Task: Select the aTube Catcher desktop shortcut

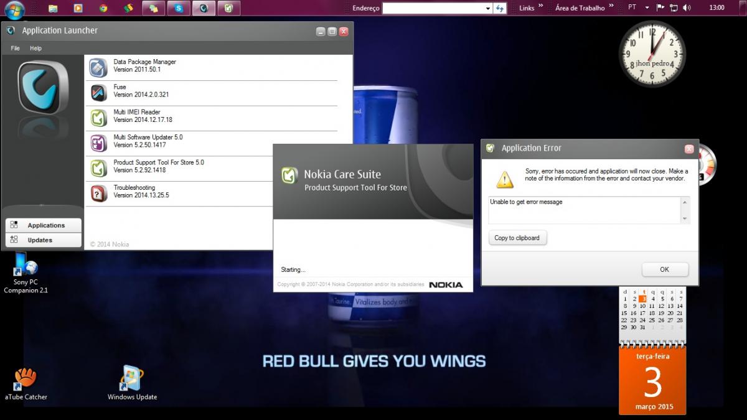Action: (26, 383)
